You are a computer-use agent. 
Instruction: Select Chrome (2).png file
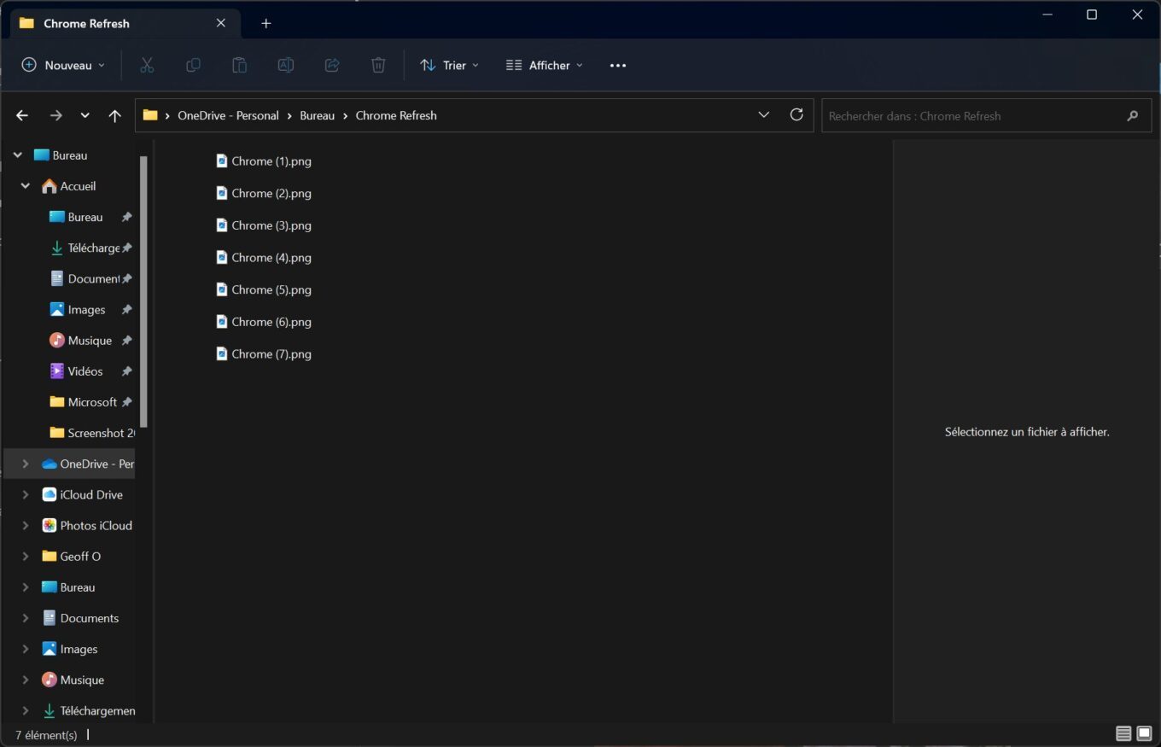264,193
